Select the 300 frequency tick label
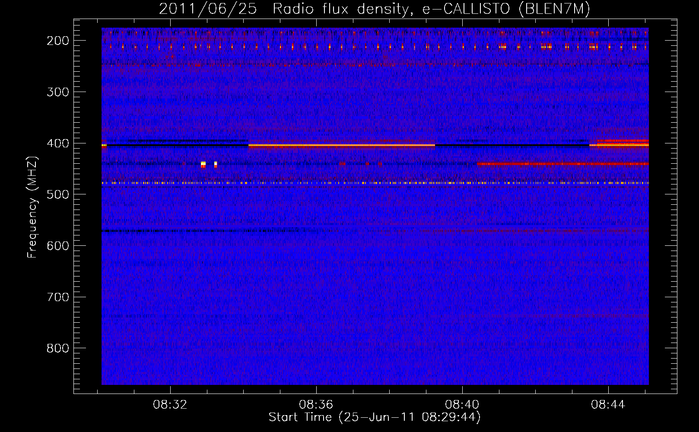 pyautogui.click(x=58, y=92)
